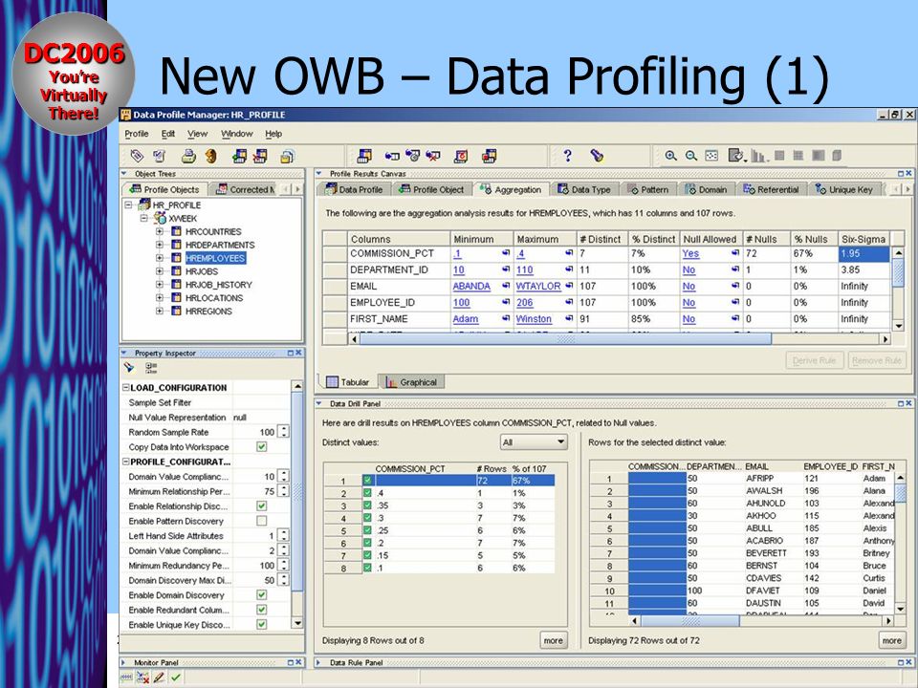Click Property Inspector scroll down arrow
This screenshot has height=688, width=918.
pyautogui.click(x=297, y=624)
